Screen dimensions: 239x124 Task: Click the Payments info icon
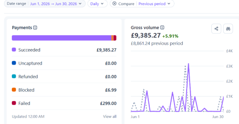[35, 28]
